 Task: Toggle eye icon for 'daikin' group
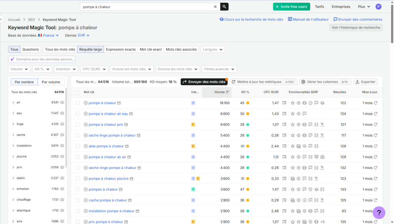tap(62, 178)
